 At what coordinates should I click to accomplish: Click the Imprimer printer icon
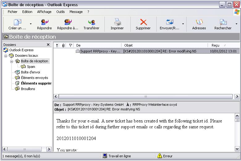coord(118,22)
